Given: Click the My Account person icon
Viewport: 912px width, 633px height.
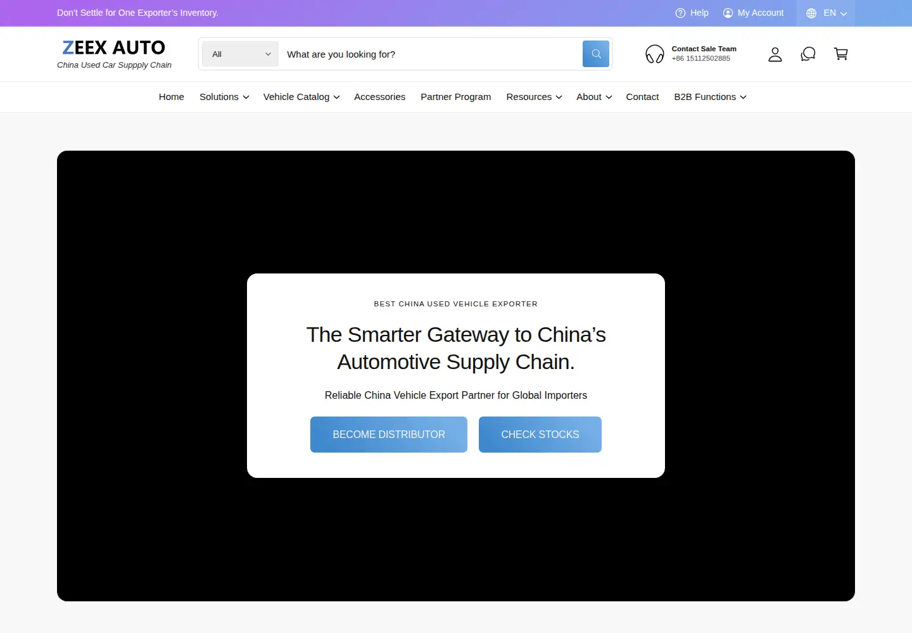Looking at the screenshot, I should 728,13.
